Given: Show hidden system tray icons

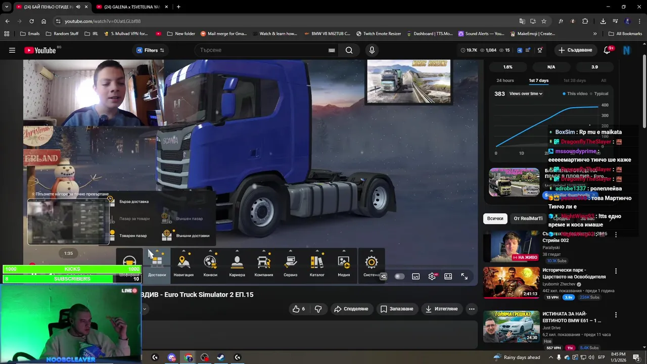Looking at the screenshot, I should [551, 357].
